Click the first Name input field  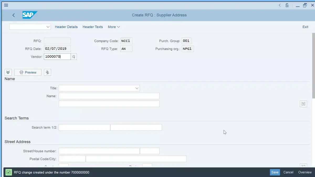[x=109, y=96]
